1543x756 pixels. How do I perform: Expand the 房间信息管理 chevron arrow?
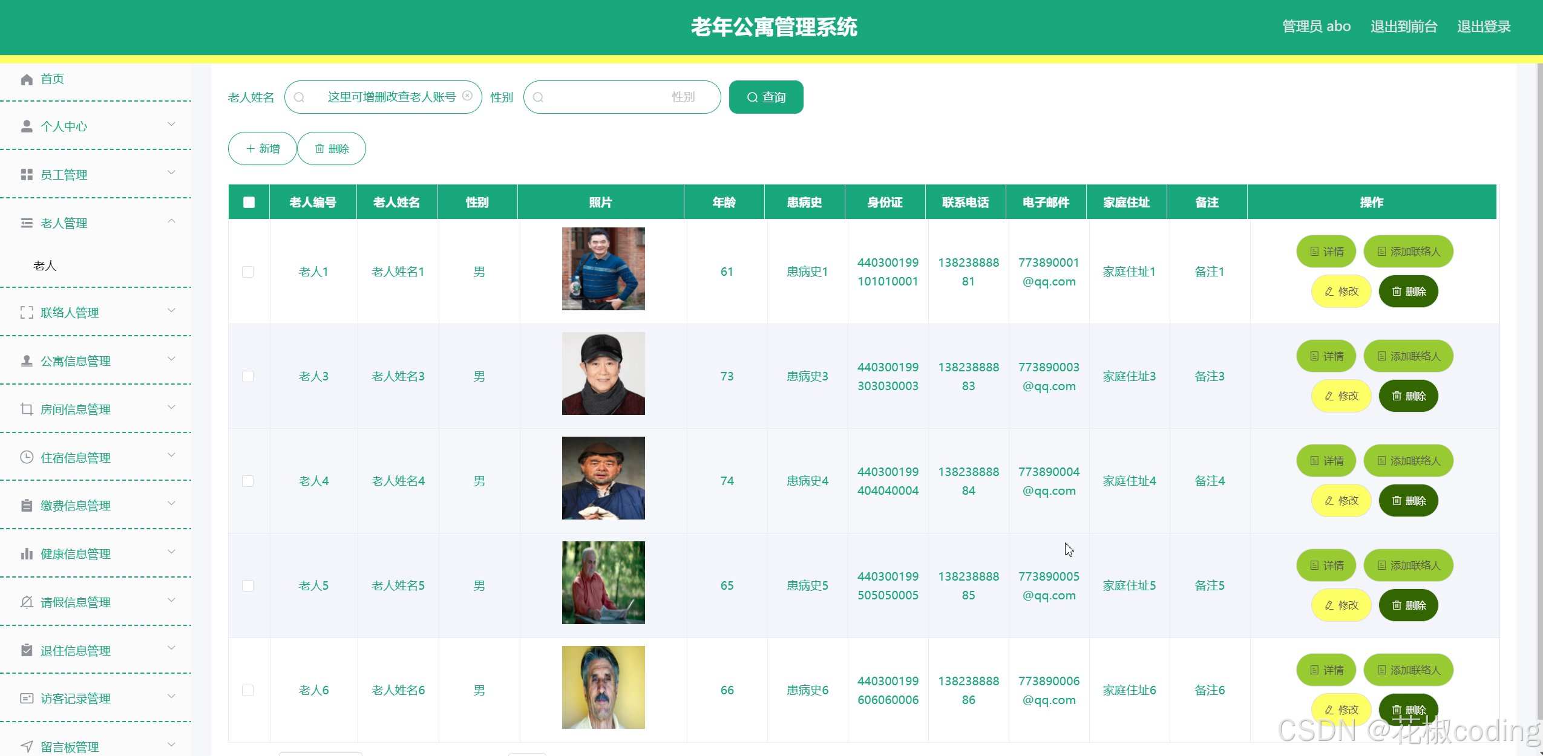point(172,408)
